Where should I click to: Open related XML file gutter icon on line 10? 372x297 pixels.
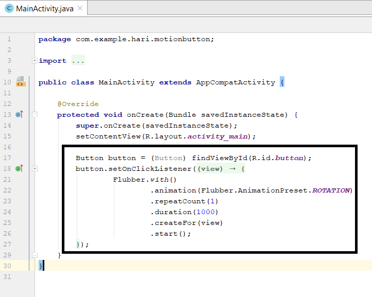tap(21, 82)
